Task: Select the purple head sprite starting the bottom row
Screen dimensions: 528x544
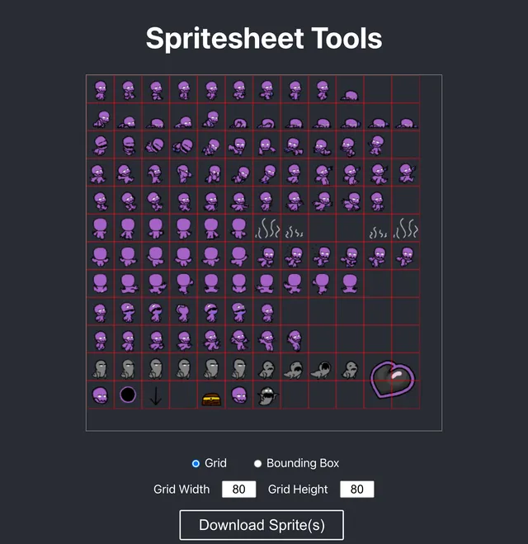Action: pyautogui.click(x=101, y=395)
